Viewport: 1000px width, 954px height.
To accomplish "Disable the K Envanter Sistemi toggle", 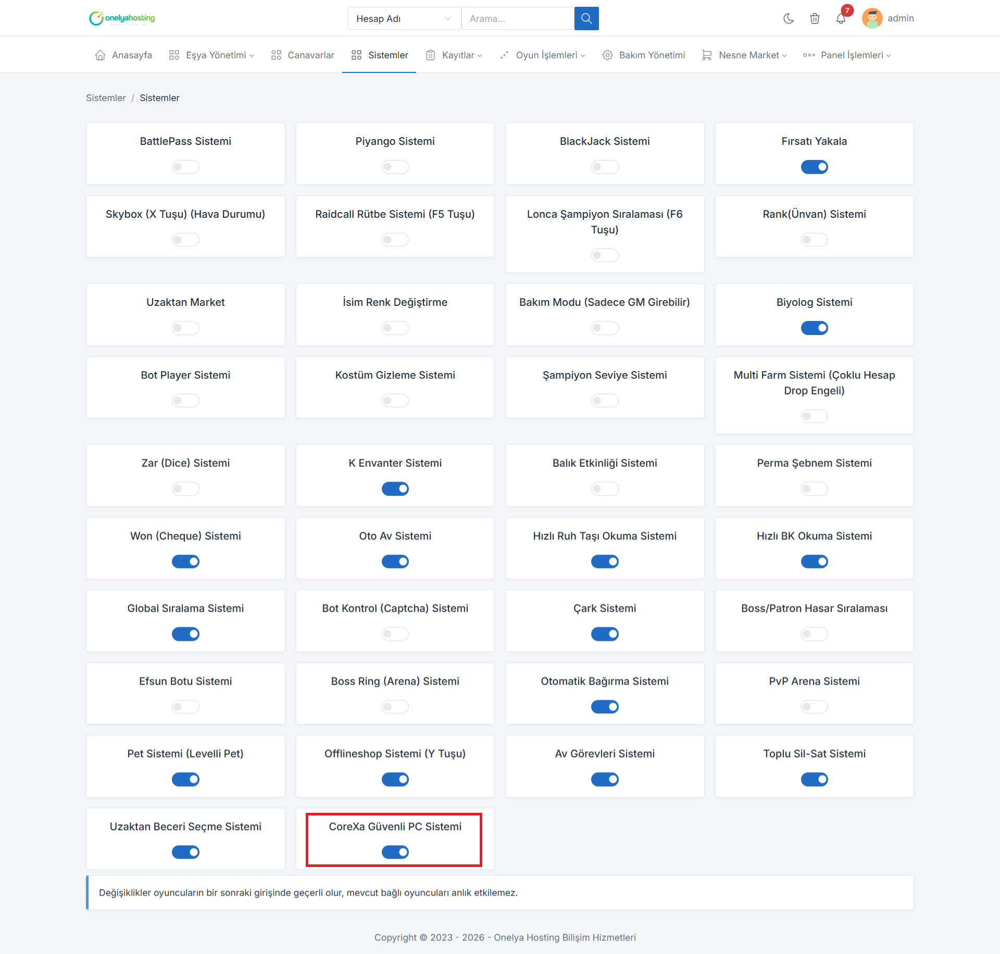I will pyautogui.click(x=395, y=489).
